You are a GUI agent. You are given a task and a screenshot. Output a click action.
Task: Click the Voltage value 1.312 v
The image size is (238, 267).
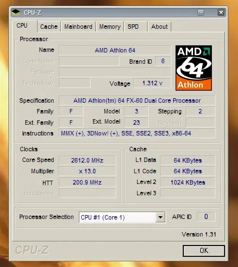(152, 83)
